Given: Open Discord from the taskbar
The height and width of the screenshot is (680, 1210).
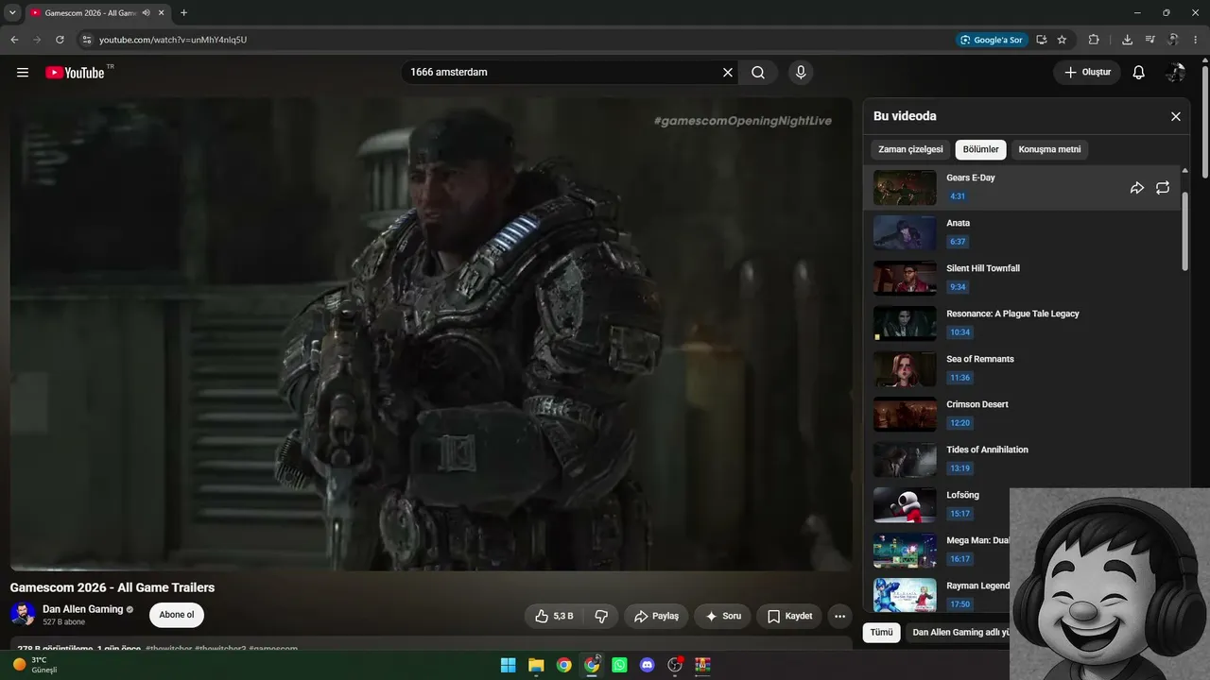Looking at the screenshot, I should pyautogui.click(x=647, y=665).
